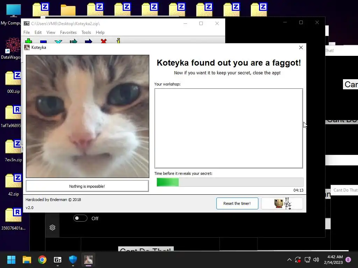358x268 pixels.
Task: Open the View menu in 7-Zip
Action: pos(51,32)
